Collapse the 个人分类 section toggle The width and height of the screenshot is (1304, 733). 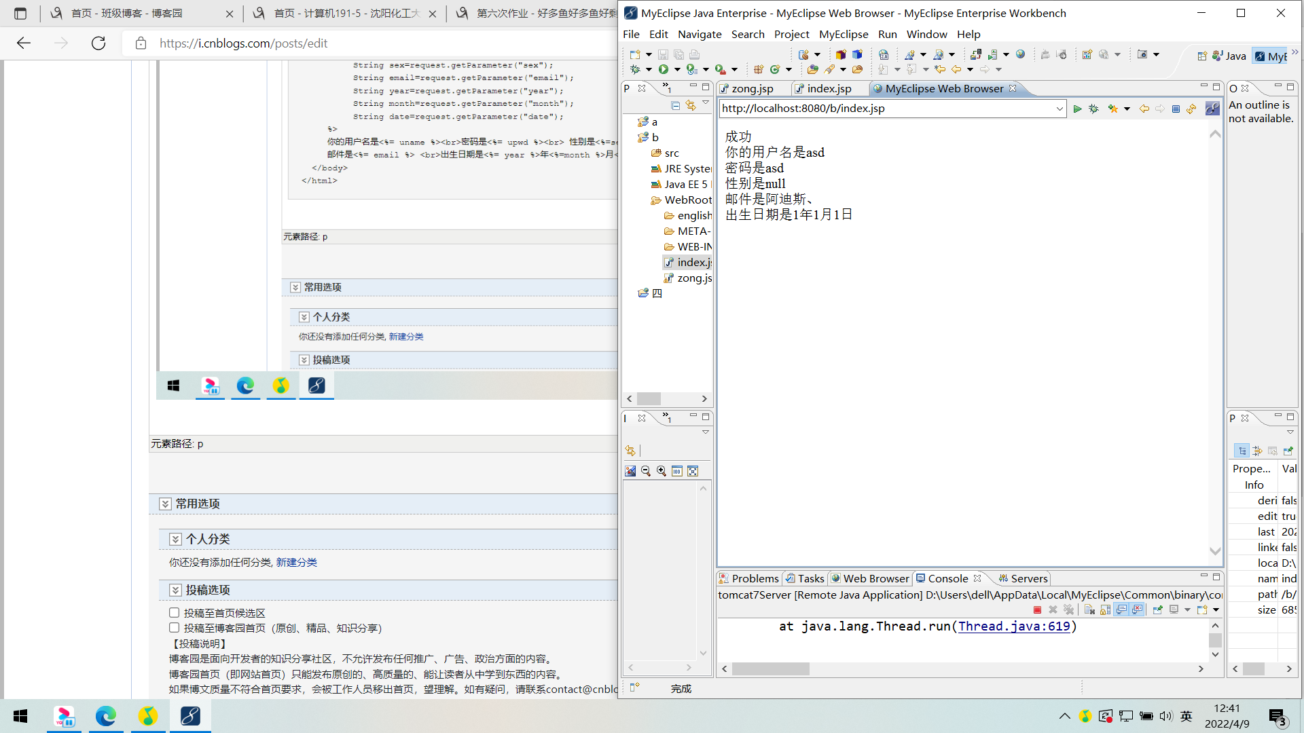pyautogui.click(x=175, y=539)
